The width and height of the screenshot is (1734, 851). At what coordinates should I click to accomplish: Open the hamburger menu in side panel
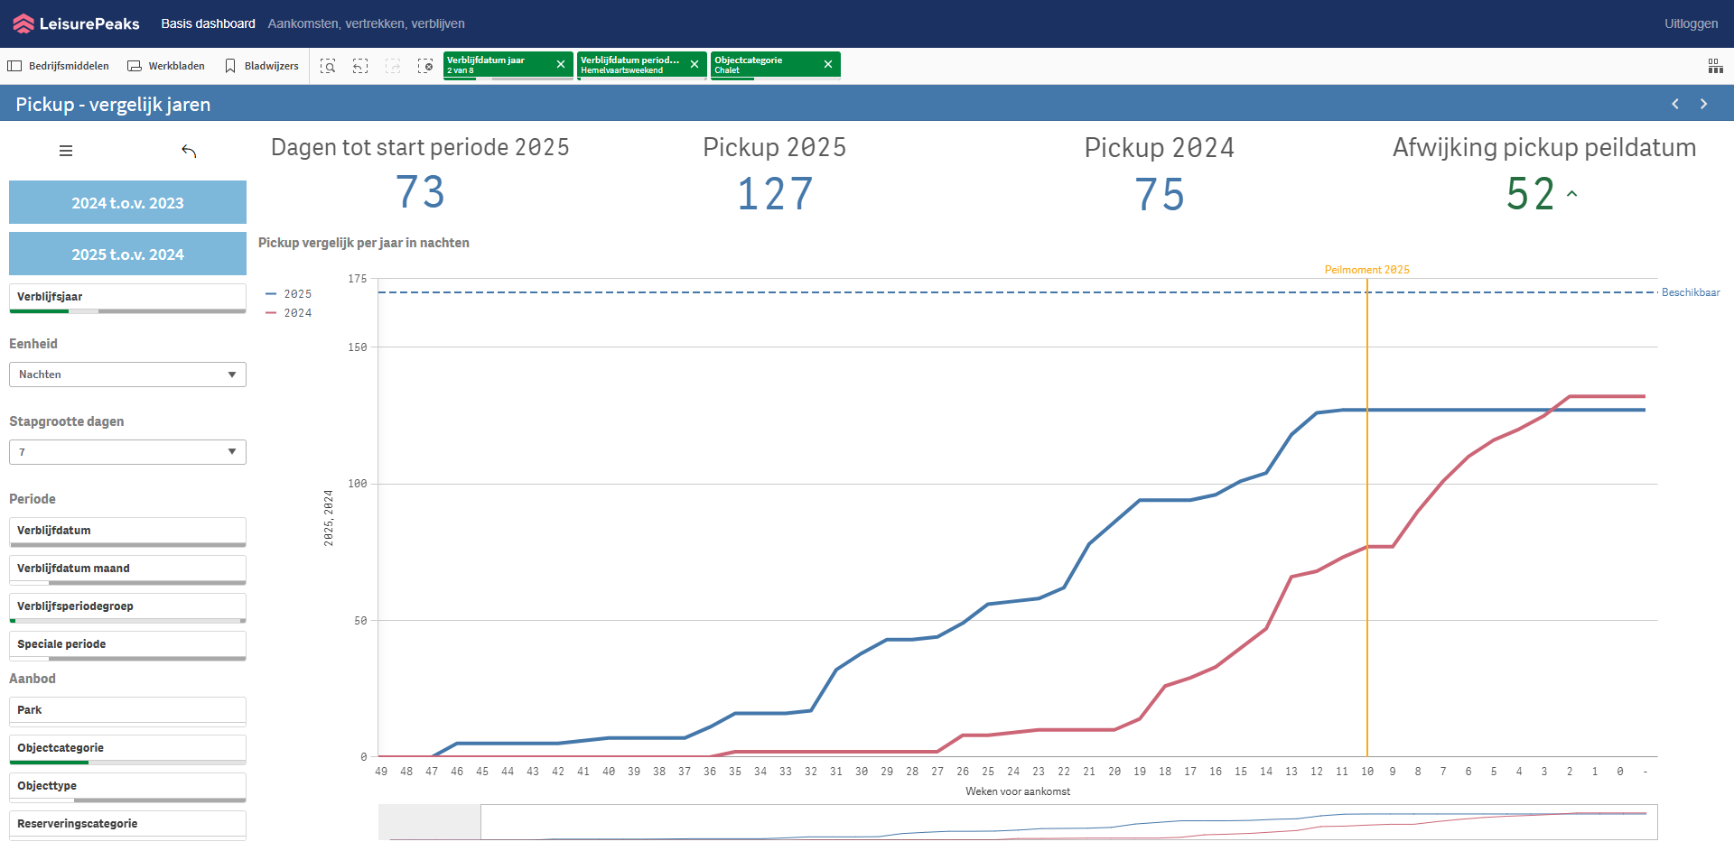66,151
